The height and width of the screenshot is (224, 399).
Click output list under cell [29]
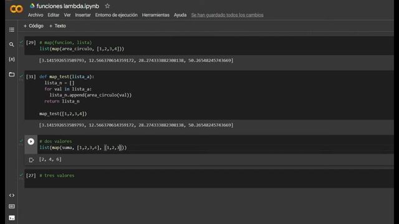[136, 60]
